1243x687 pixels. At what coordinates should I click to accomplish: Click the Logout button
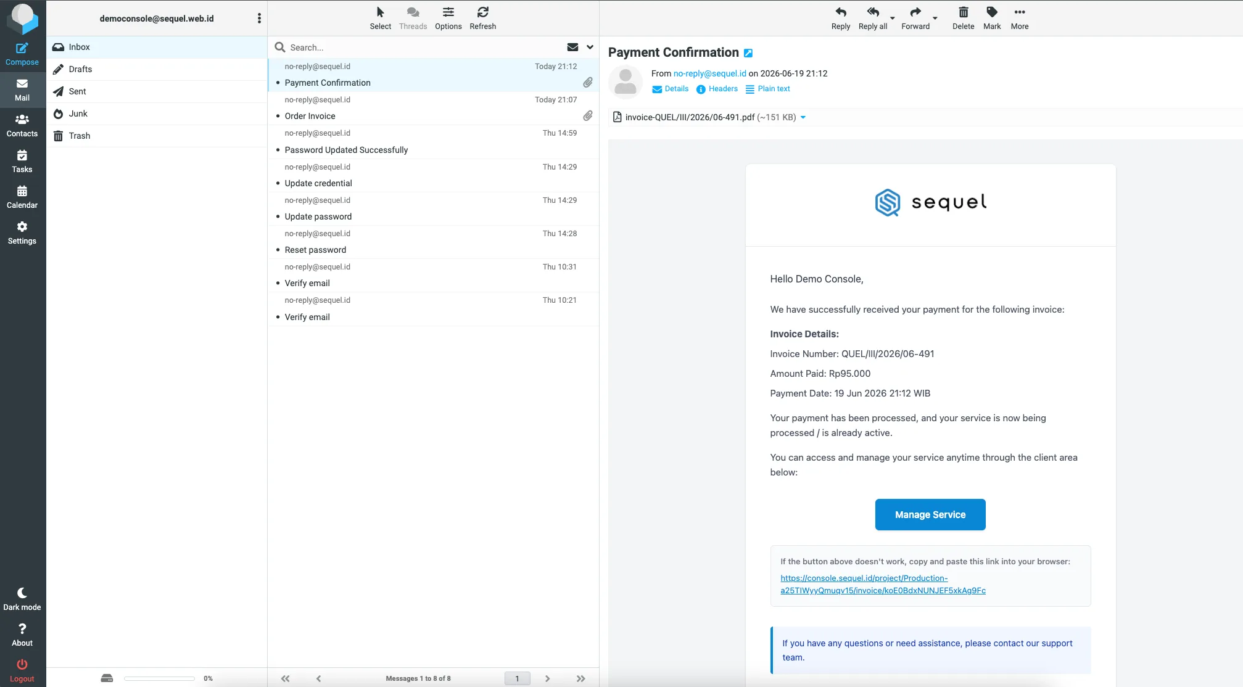pyautogui.click(x=22, y=671)
